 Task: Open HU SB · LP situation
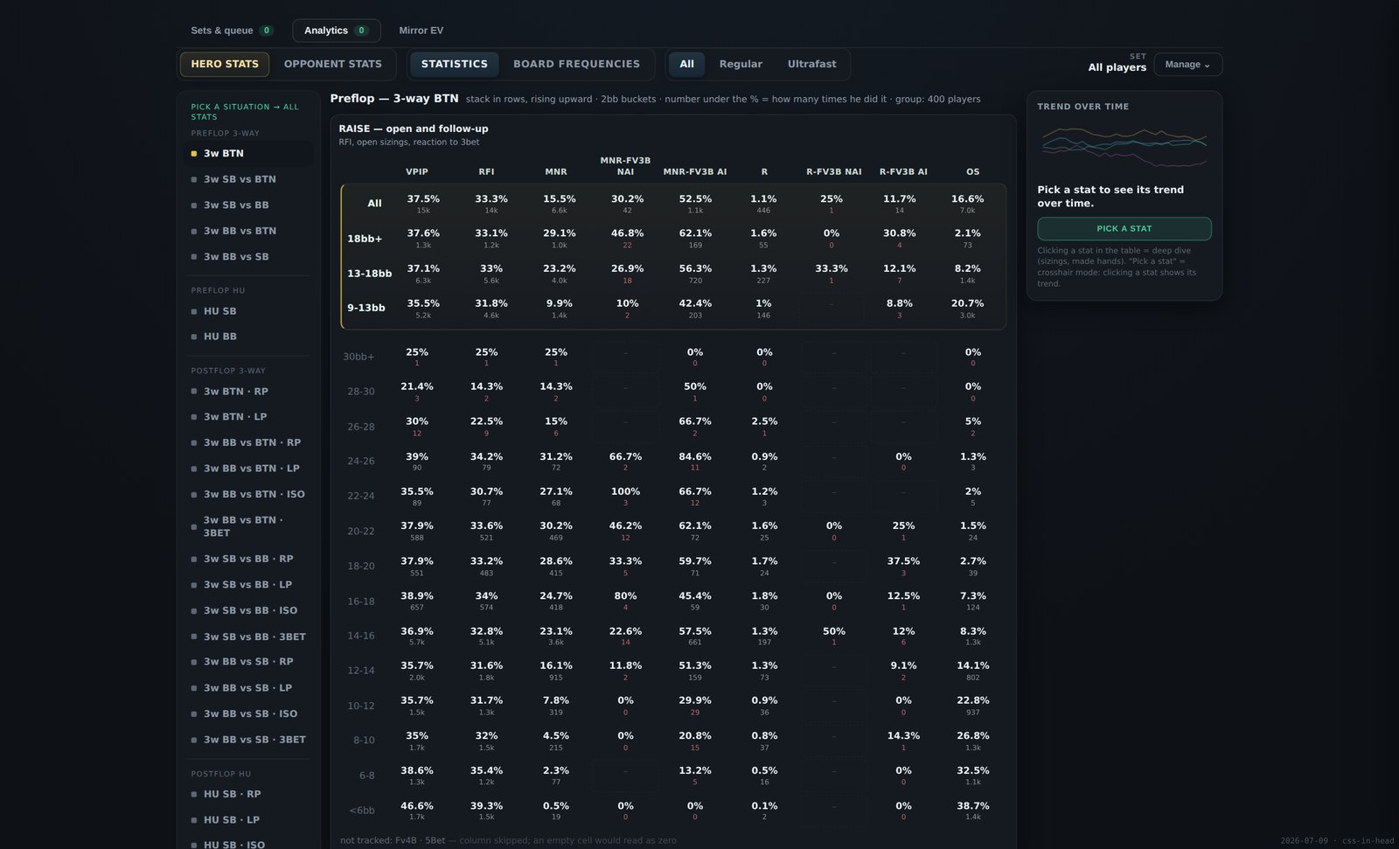pyautogui.click(x=249, y=820)
